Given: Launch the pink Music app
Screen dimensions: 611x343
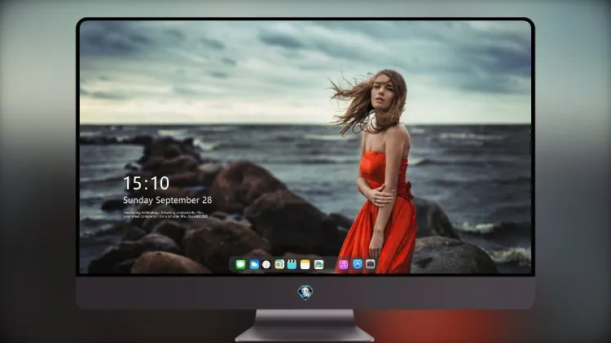Looking at the screenshot, I should pyautogui.click(x=343, y=264).
